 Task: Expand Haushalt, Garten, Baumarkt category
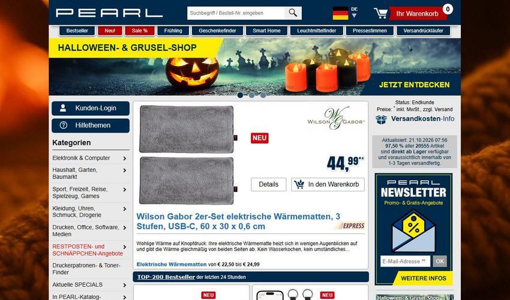tap(125, 170)
